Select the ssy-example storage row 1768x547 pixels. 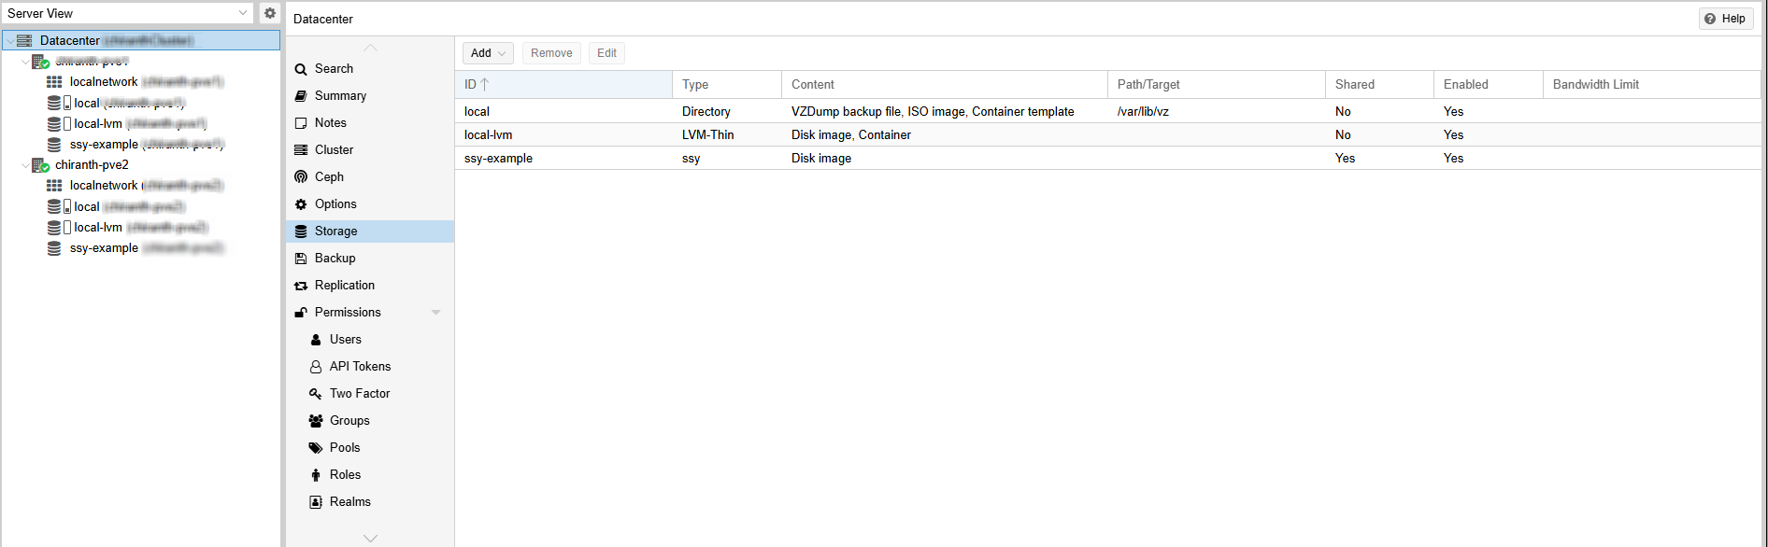498,159
